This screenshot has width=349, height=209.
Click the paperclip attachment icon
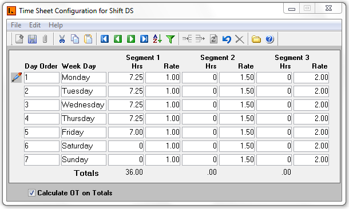click(45, 39)
